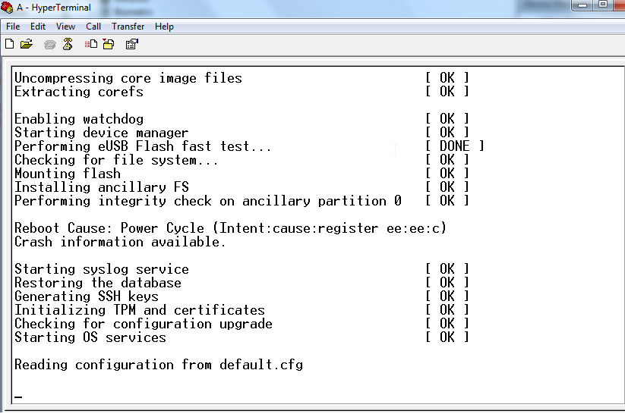Click 'Checking for configuration upgrade' line
625x414 pixels.
pos(144,324)
